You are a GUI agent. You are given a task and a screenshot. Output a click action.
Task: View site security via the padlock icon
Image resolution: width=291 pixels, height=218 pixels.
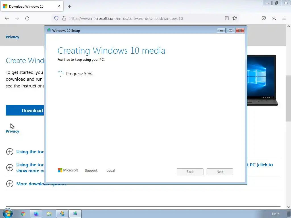(x=64, y=18)
